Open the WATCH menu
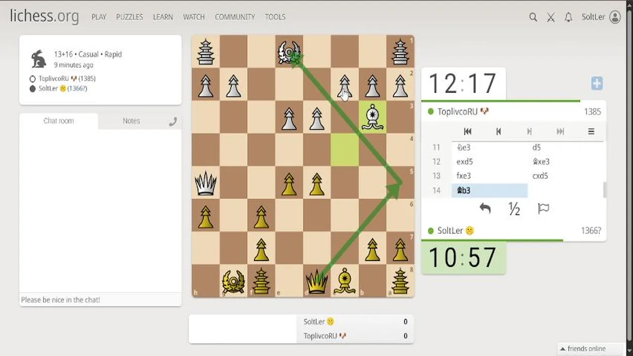 coord(194,17)
